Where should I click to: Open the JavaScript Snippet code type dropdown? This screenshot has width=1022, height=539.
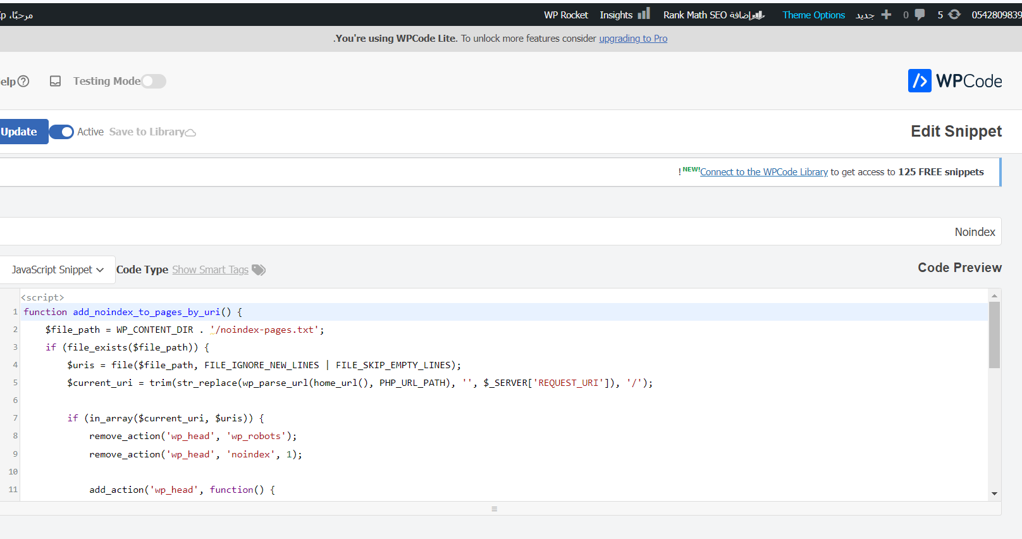click(57, 269)
